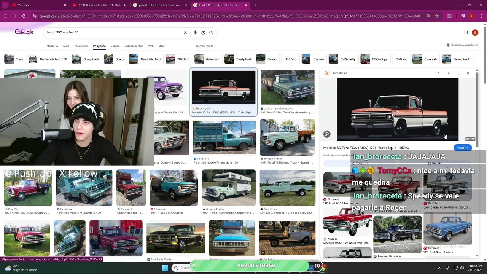Viewport: 487px width, 274px height.
Task: Open more options in the TurboSquid preview
Action: click(458, 73)
